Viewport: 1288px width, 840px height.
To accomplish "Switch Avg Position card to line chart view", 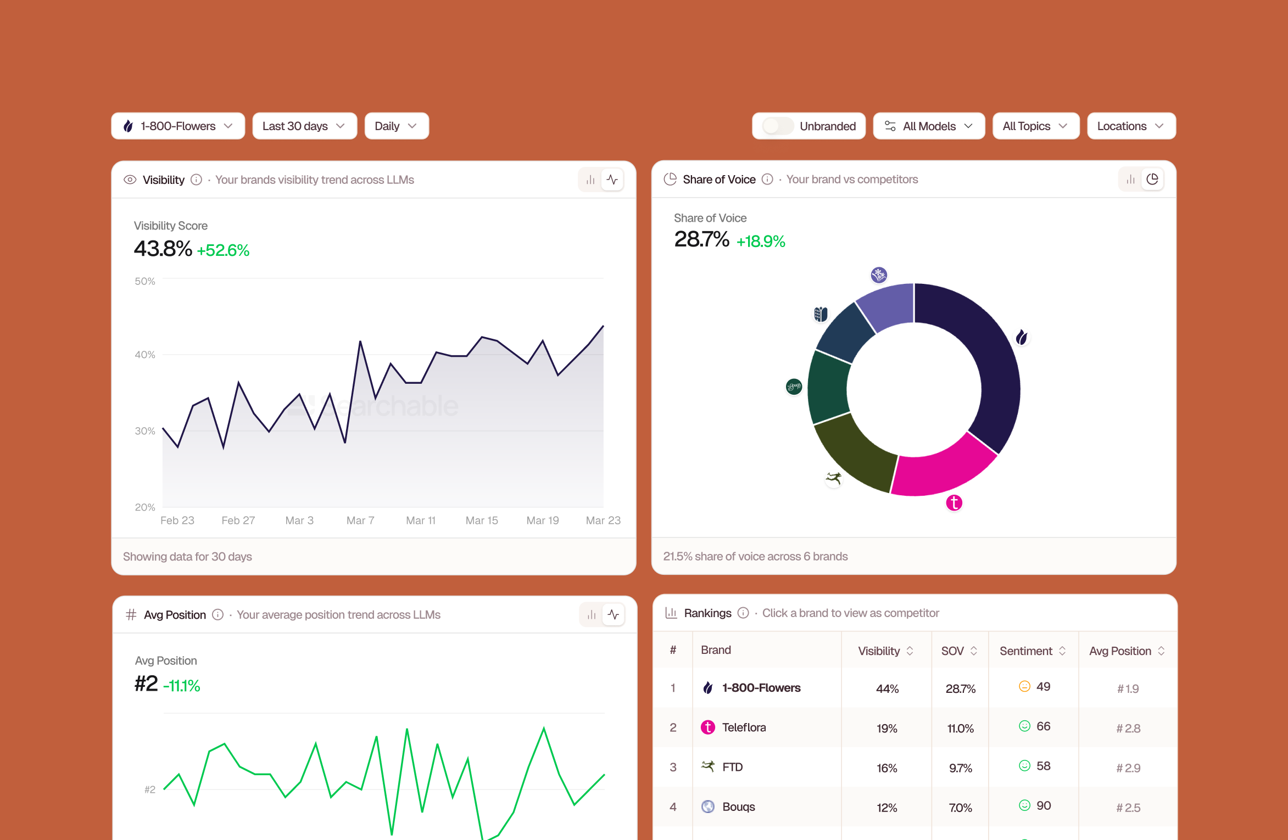I will (614, 615).
